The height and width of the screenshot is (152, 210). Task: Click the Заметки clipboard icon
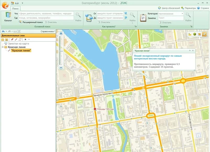click(x=143, y=18)
